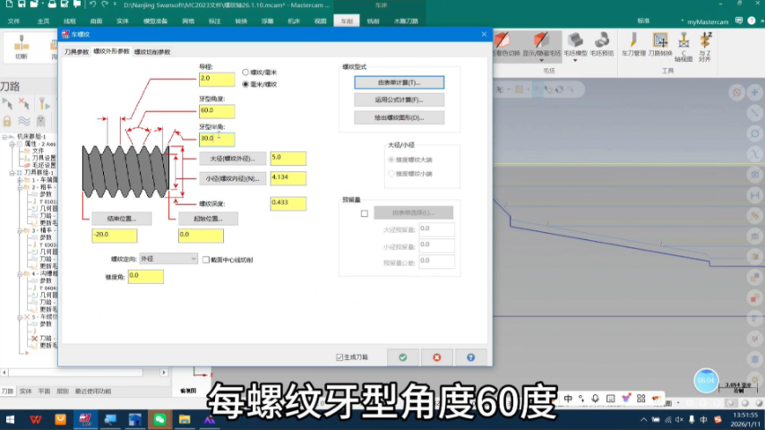Tick the cut-from-centerline (截面中心线切削) checkbox
The image size is (765, 430).
(x=206, y=260)
